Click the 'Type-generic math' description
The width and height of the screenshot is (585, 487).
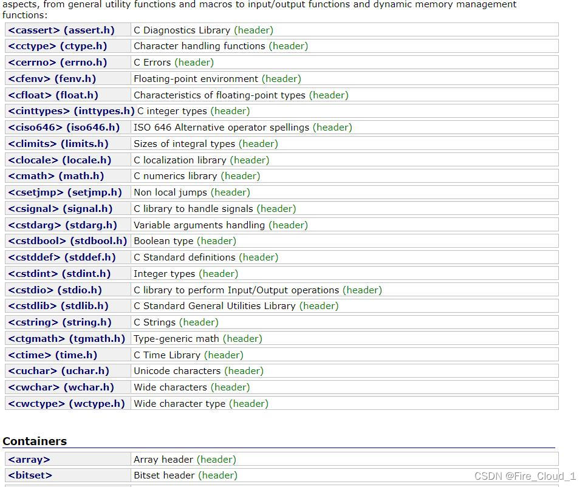pyautogui.click(x=176, y=339)
